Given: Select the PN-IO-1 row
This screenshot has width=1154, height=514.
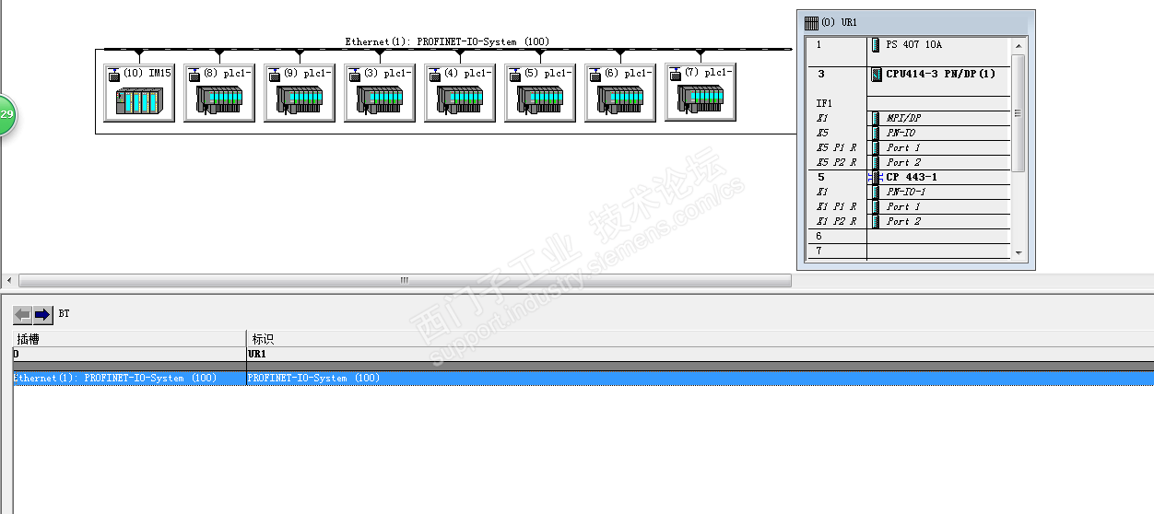Looking at the screenshot, I should pyautogui.click(x=909, y=192).
